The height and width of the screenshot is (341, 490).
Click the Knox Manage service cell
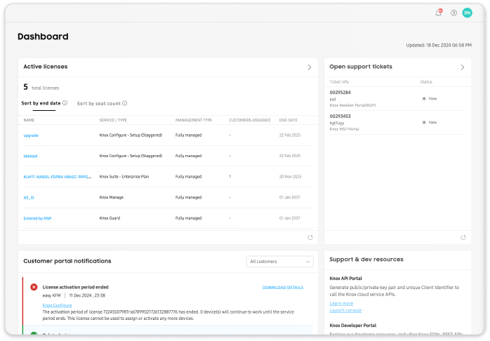pyautogui.click(x=111, y=197)
